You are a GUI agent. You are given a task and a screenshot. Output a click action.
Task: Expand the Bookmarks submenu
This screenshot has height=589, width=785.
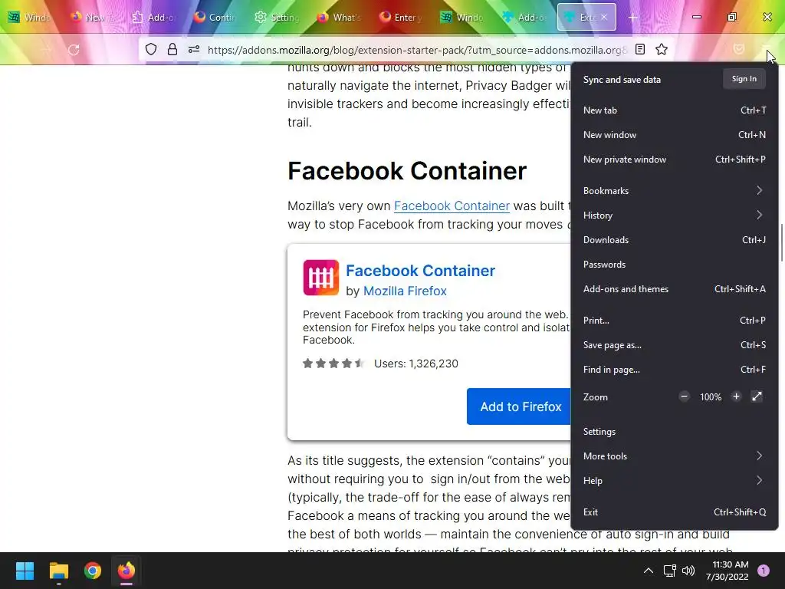point(675,190)
